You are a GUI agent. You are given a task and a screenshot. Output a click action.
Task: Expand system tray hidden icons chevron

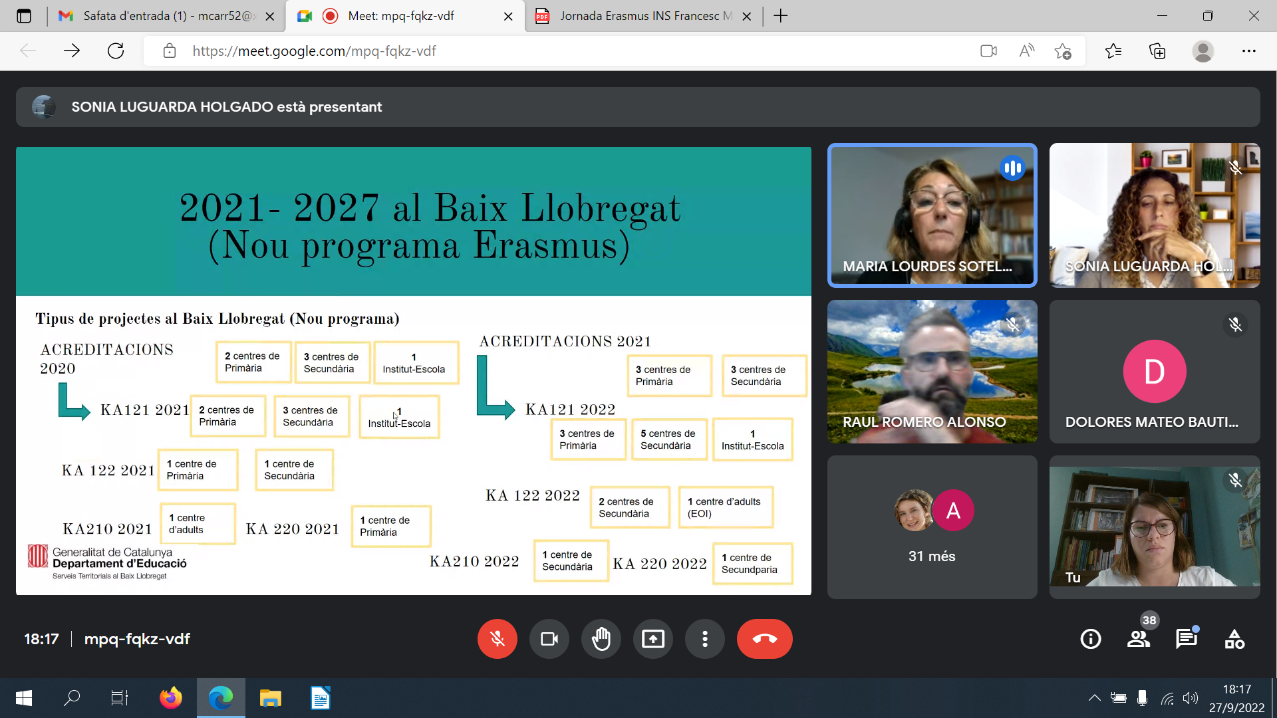coord(1093,697)
